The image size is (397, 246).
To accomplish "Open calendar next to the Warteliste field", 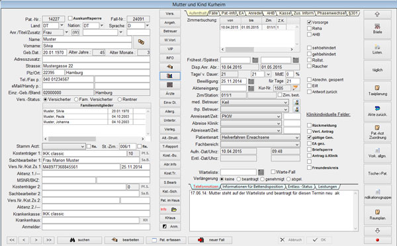I will pyautogui.click(x=261, y=173).
